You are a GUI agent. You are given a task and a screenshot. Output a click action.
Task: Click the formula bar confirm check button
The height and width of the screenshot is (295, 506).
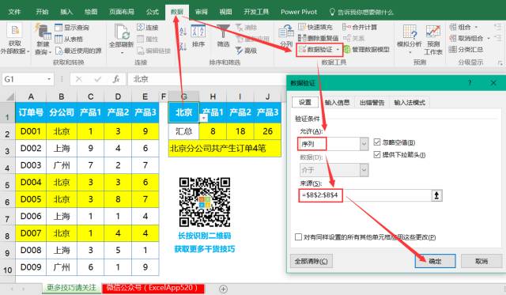(97, 79)
